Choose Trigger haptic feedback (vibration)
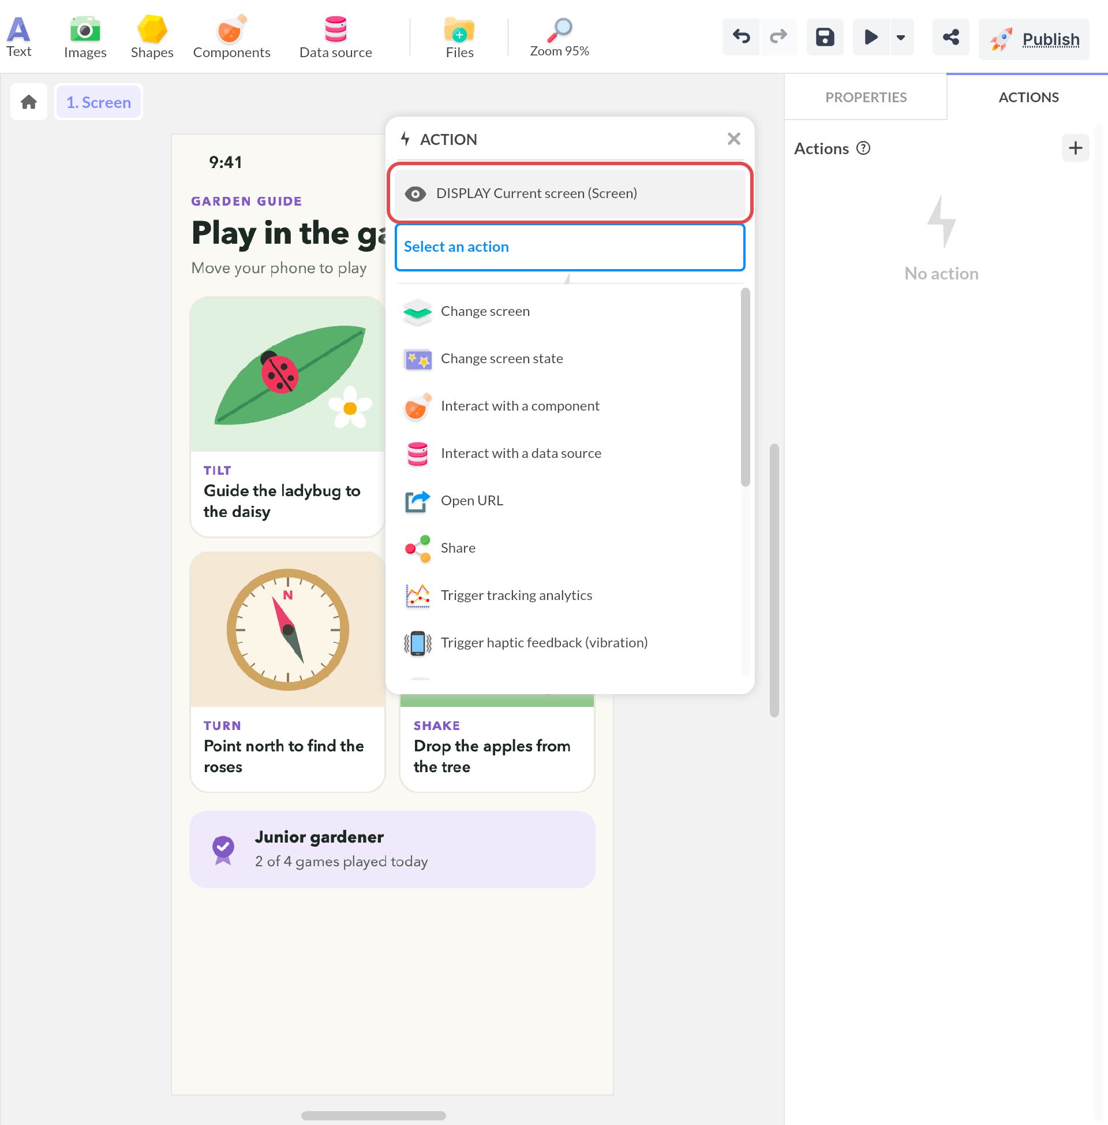This screenshot has width=1108, height=1125. pyautogui.click(x=569, y=643)
